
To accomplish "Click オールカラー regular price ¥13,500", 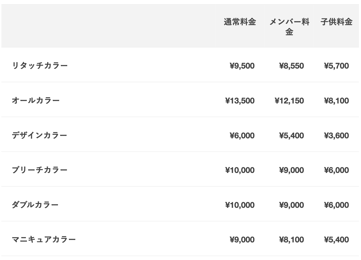I will (x=240, y=101).
